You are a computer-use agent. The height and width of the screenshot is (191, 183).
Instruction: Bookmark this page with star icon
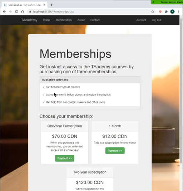point(153,12)
